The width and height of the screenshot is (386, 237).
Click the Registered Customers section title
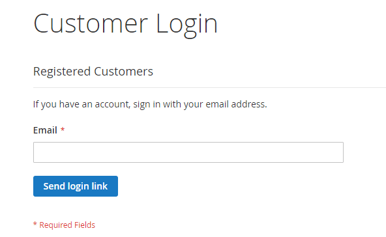click(x=93, y=72)
